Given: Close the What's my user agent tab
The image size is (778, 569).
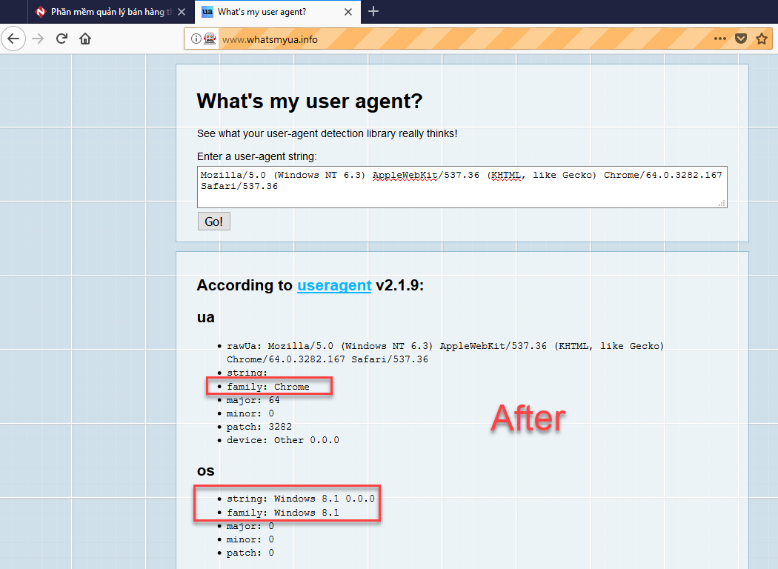Looking at the screenshot, I should [x=348, y=12].
